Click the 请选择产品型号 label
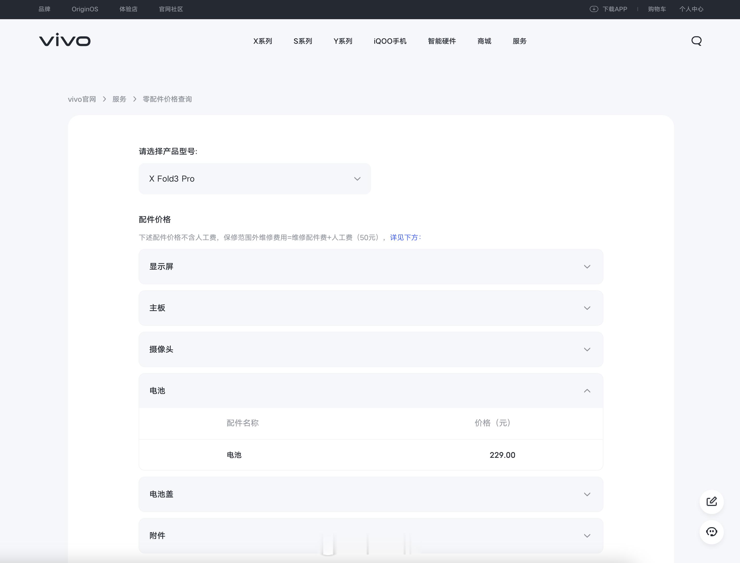 click(168, 151)
